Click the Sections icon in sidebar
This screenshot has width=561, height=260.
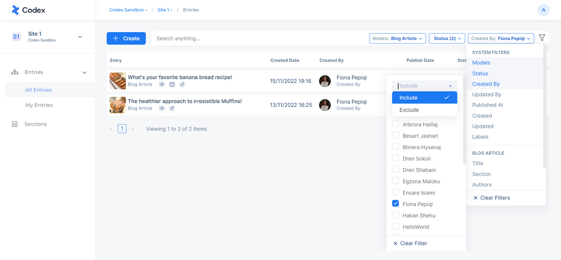(15, 124)
